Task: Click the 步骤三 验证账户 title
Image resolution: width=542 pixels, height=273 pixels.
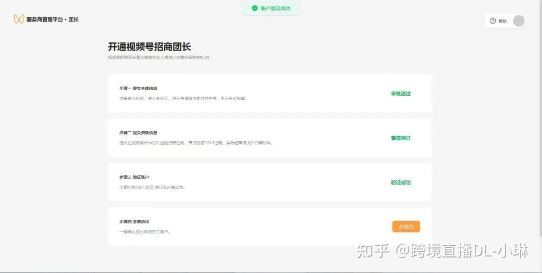Action: [x=134, y=177]
